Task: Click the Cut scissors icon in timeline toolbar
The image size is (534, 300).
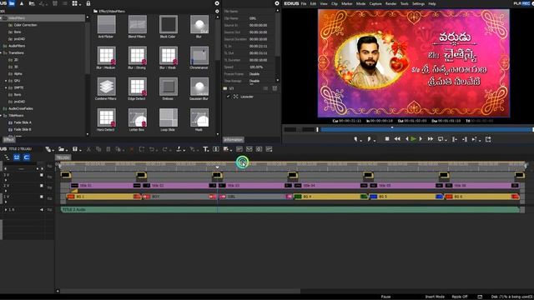Action: tap(88, 149)
